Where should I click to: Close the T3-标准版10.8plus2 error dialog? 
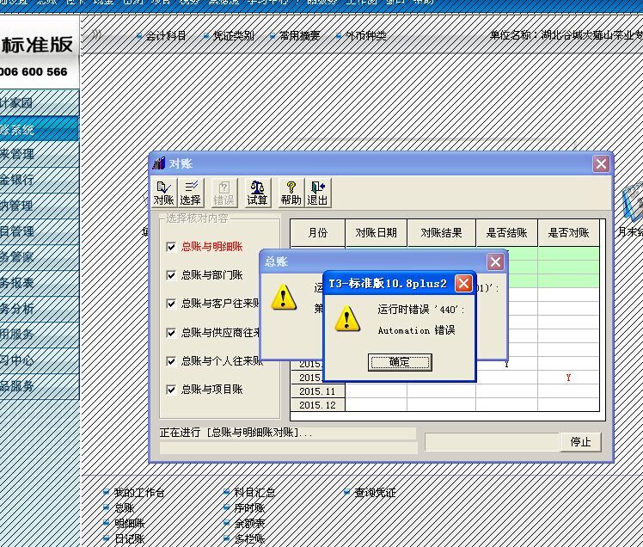pyautogui.click(x=464, y=283)
